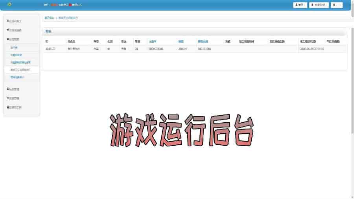This screenshot has height=199, width=354.
Task: Open the sidebar menu entry with the flame icon
Action: [14, 21]
